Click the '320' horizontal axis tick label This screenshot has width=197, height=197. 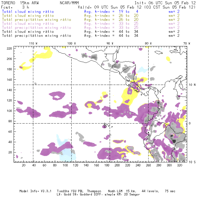(180, 165)
